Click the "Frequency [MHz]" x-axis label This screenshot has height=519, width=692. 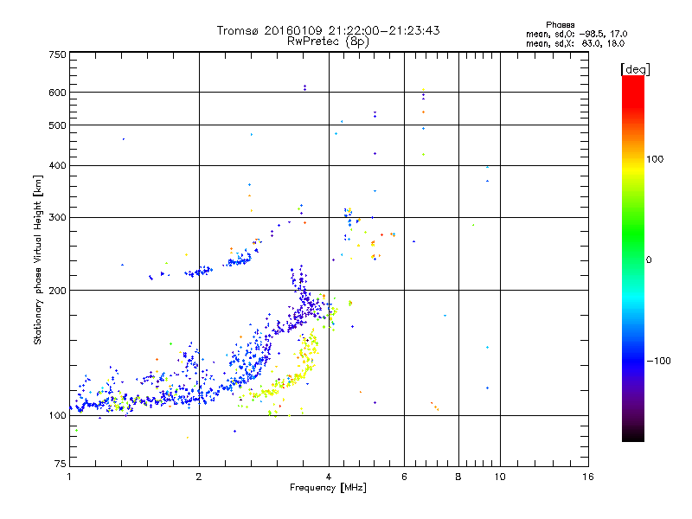point(328,488)
